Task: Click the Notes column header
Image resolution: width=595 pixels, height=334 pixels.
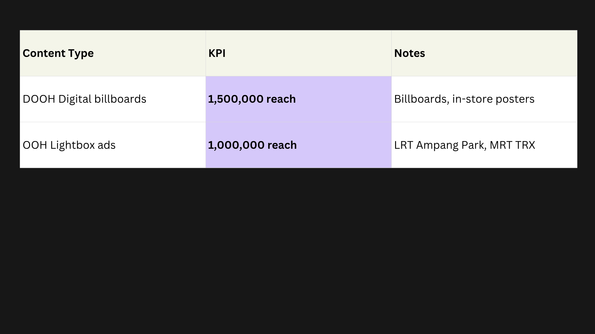Action: coord(484,53)
